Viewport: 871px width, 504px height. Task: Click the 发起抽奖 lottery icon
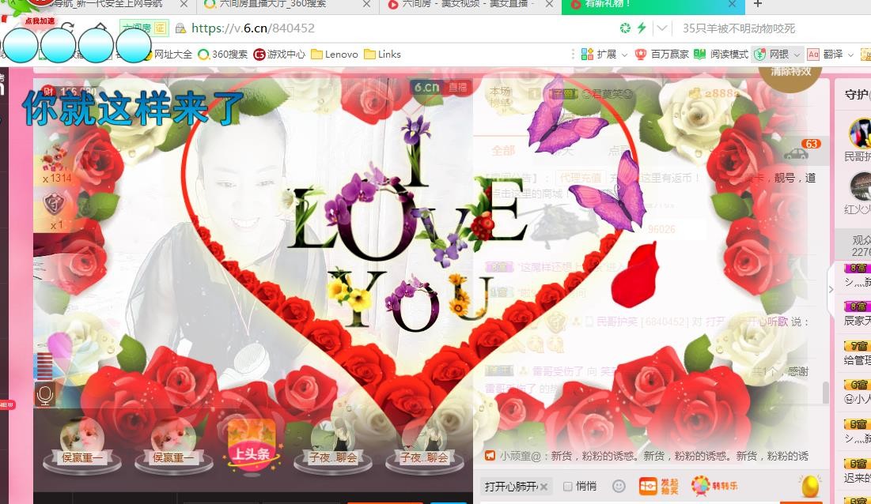659,487
